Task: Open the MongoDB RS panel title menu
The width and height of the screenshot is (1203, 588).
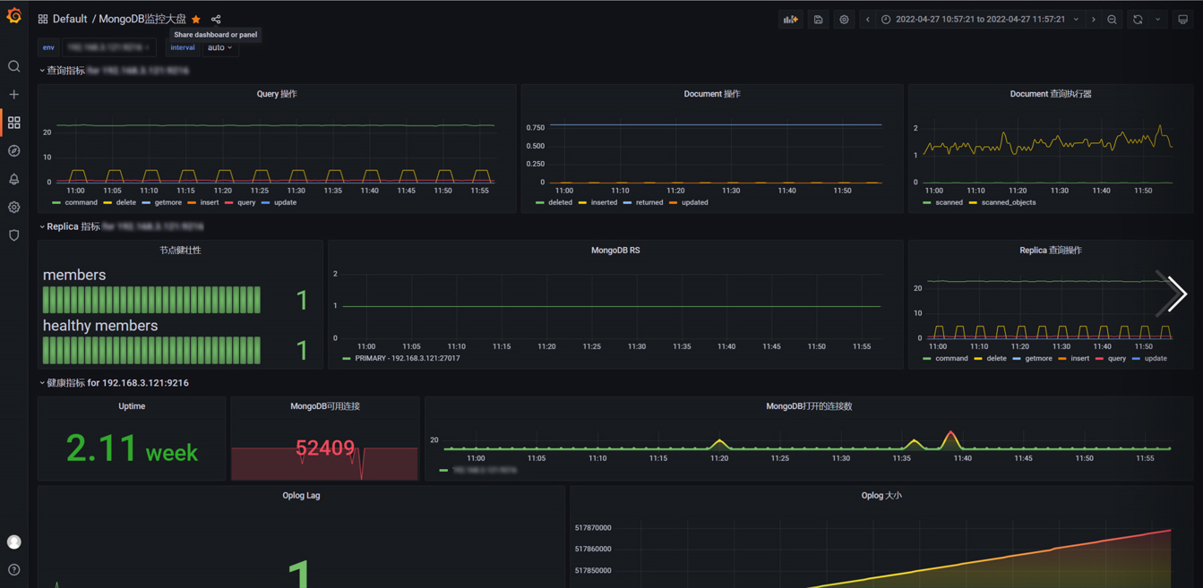Action: point(615,251)
